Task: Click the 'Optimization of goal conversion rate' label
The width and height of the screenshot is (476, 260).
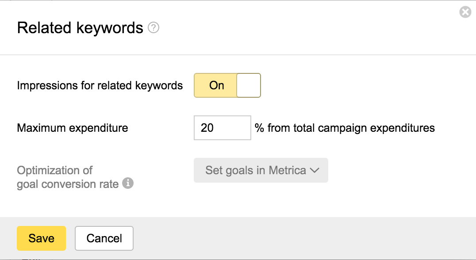Action: coord(68,177)
